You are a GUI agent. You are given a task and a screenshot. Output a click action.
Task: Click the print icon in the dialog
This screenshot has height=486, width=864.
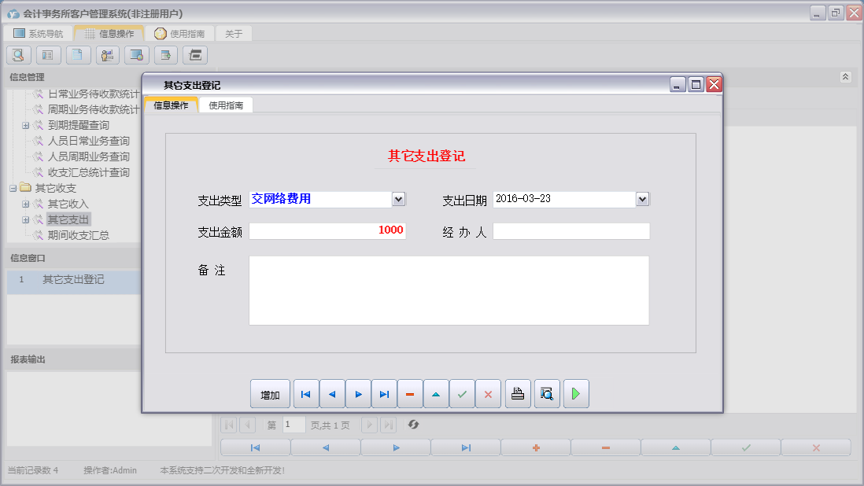pos(518,393)
